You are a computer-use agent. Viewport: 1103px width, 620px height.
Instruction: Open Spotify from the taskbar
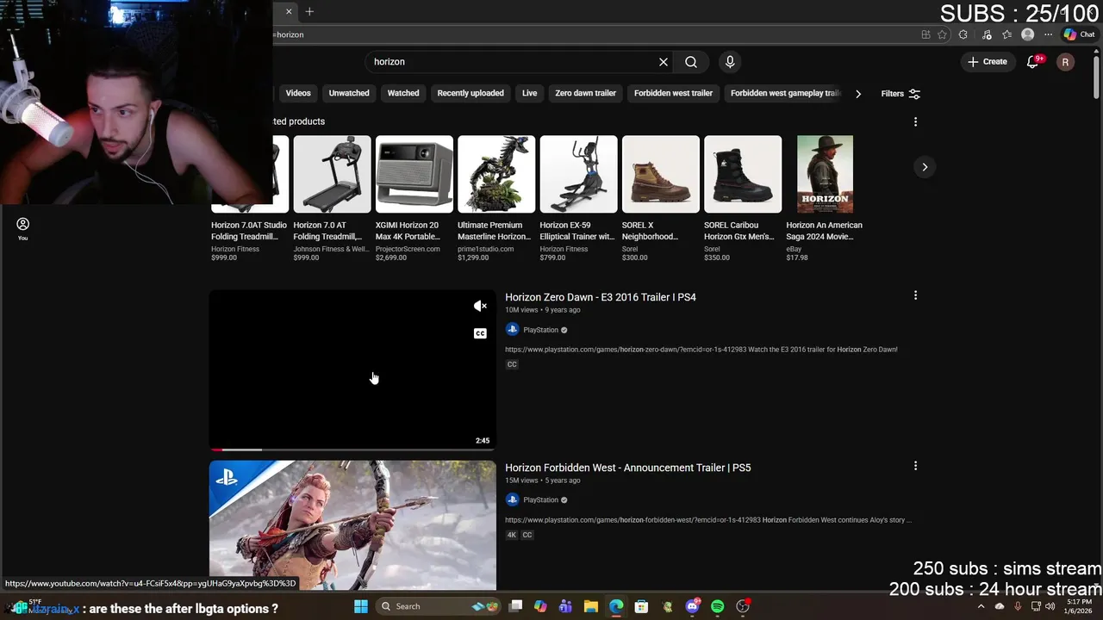[718, 606]
